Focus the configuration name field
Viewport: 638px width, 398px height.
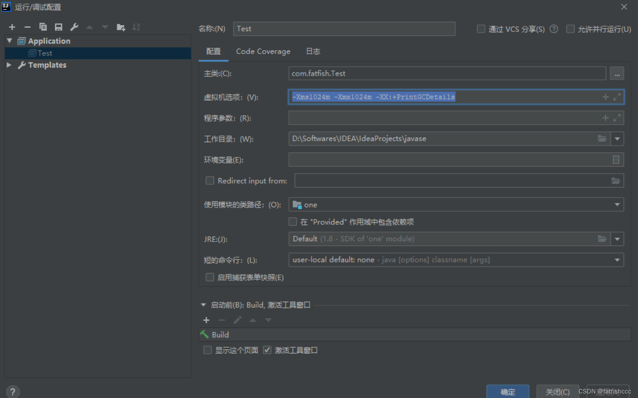344,29
